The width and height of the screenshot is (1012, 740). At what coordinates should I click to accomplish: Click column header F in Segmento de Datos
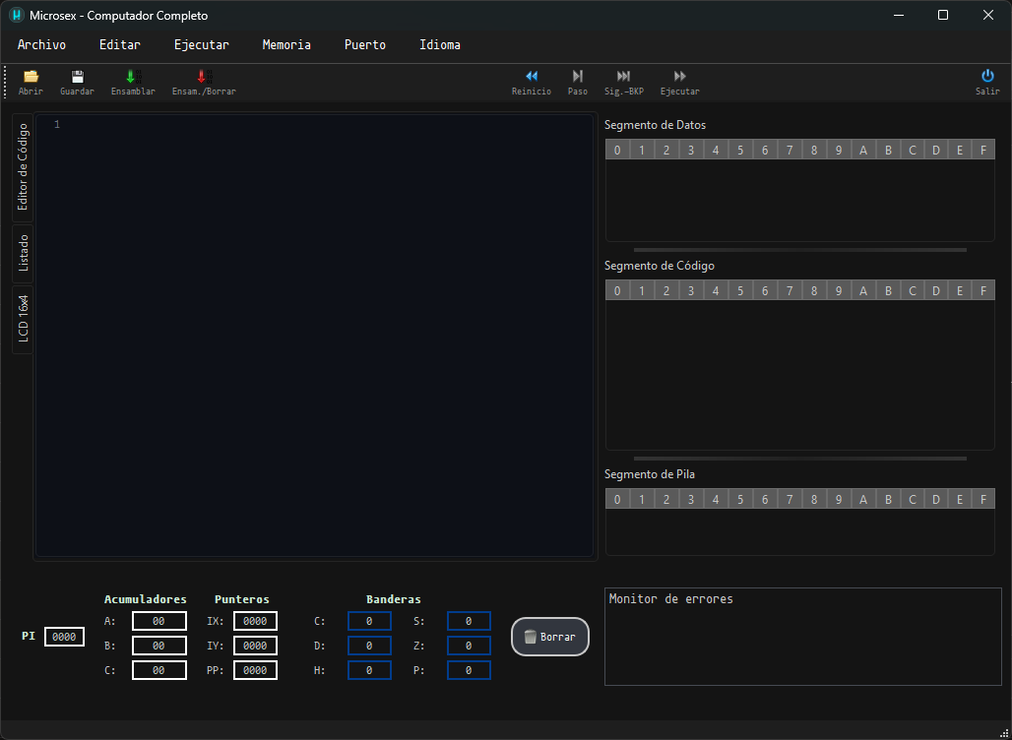click(983, 151)
